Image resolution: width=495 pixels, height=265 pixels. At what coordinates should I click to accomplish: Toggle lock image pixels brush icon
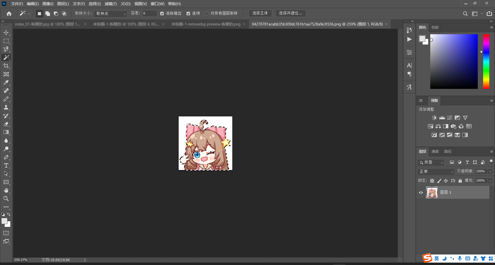tap(439, 181)
